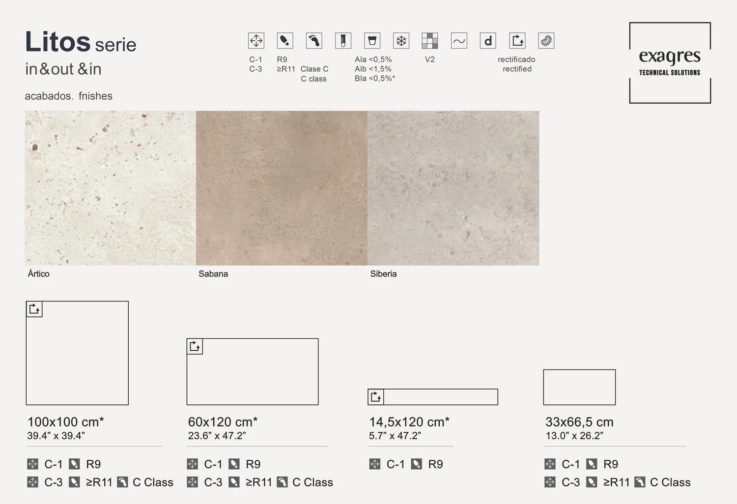
Task: Click the letter d icon in header
Action: tap(488, 41)
